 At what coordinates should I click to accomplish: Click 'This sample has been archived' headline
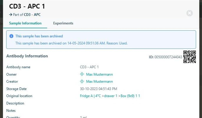pyautogui.click(x=39, y=36)
